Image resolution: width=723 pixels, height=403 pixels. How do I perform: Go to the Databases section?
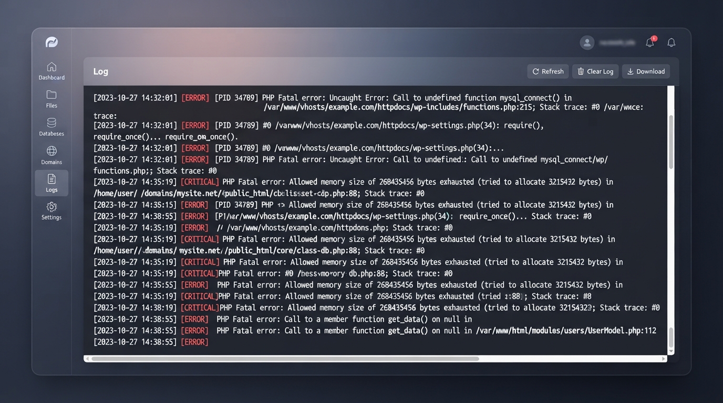tap(51, 127)
